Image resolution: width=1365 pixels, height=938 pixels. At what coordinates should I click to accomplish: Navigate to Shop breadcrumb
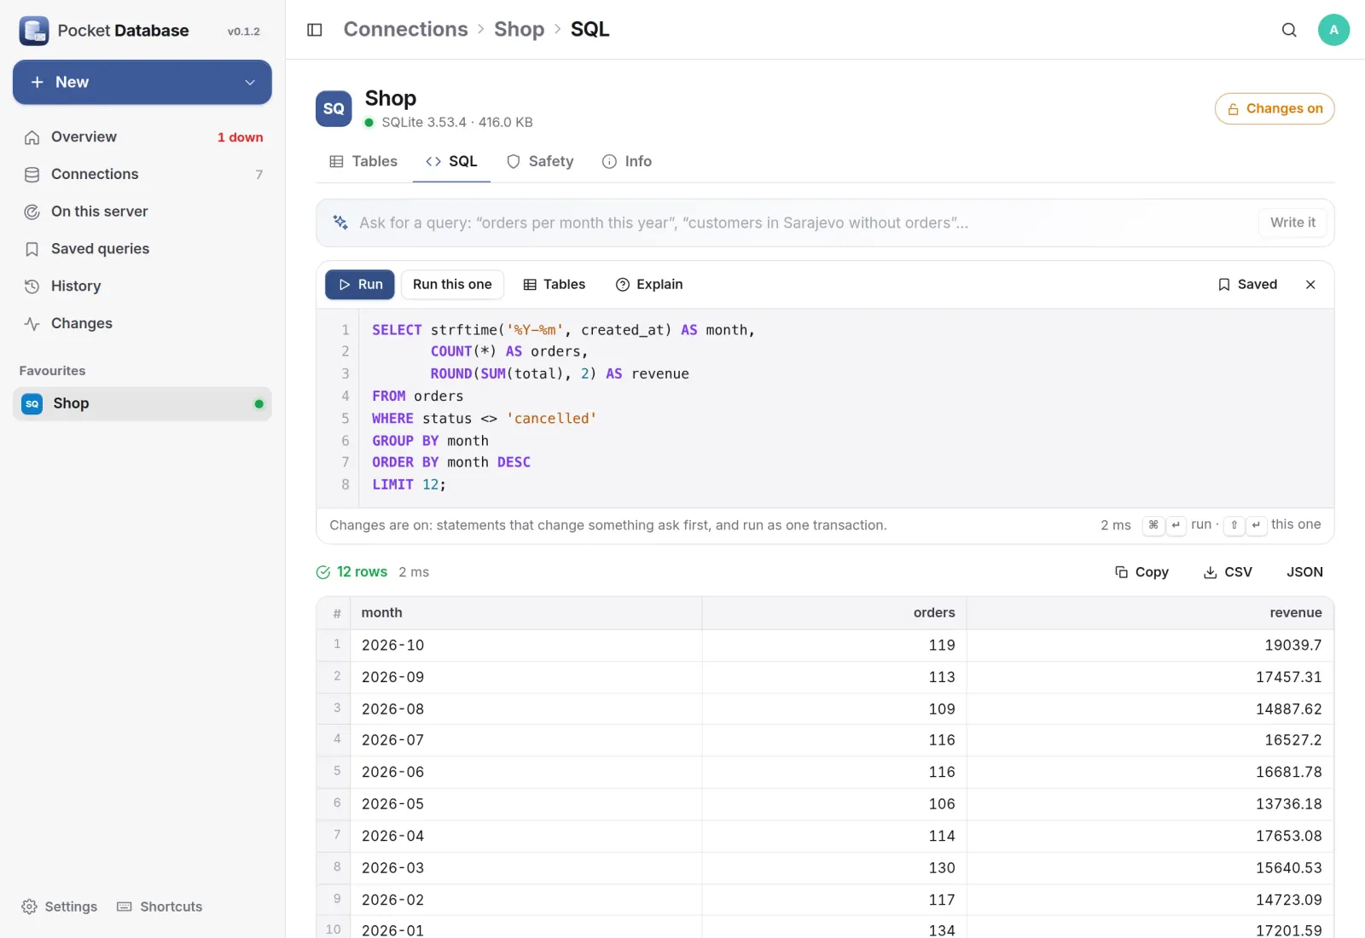point(519,30)
